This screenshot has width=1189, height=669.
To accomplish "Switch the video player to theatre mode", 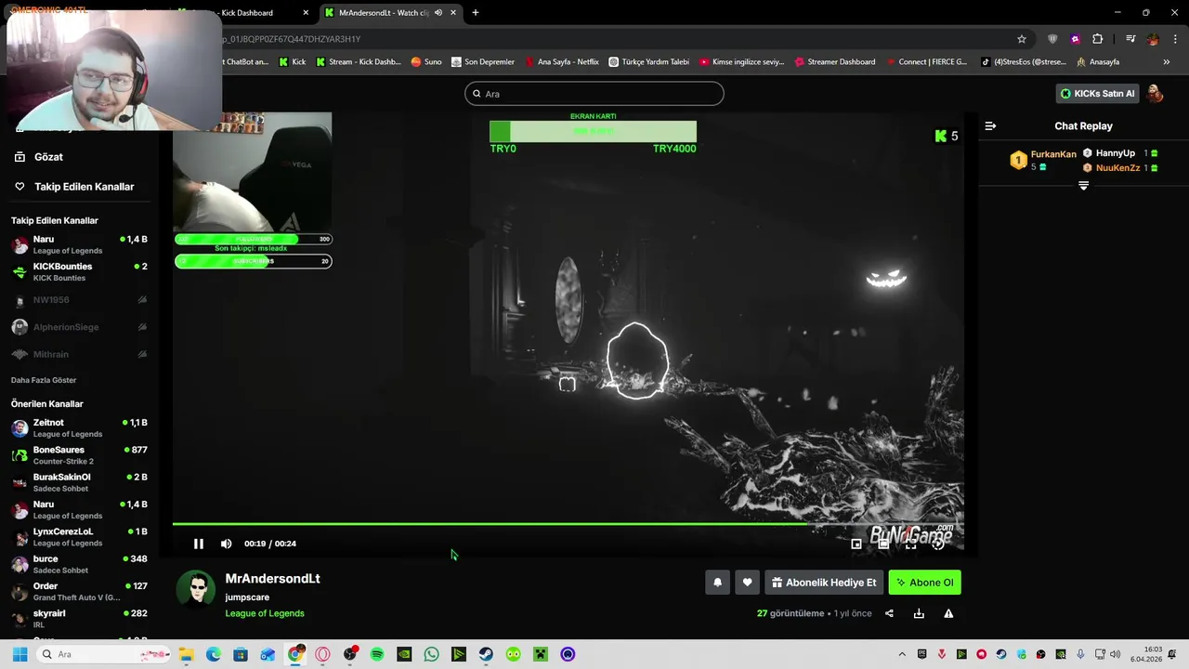I will (x=883, y=544).
